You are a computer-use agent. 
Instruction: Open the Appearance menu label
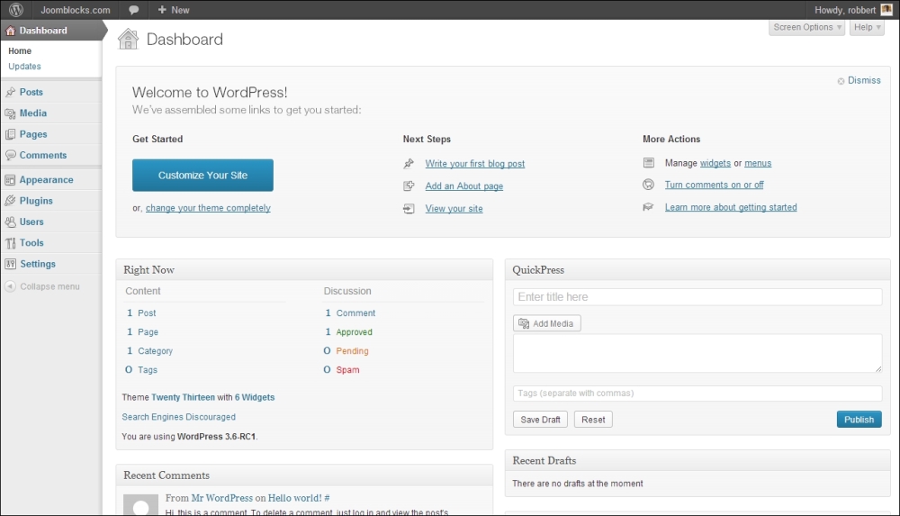pos(47,180)
